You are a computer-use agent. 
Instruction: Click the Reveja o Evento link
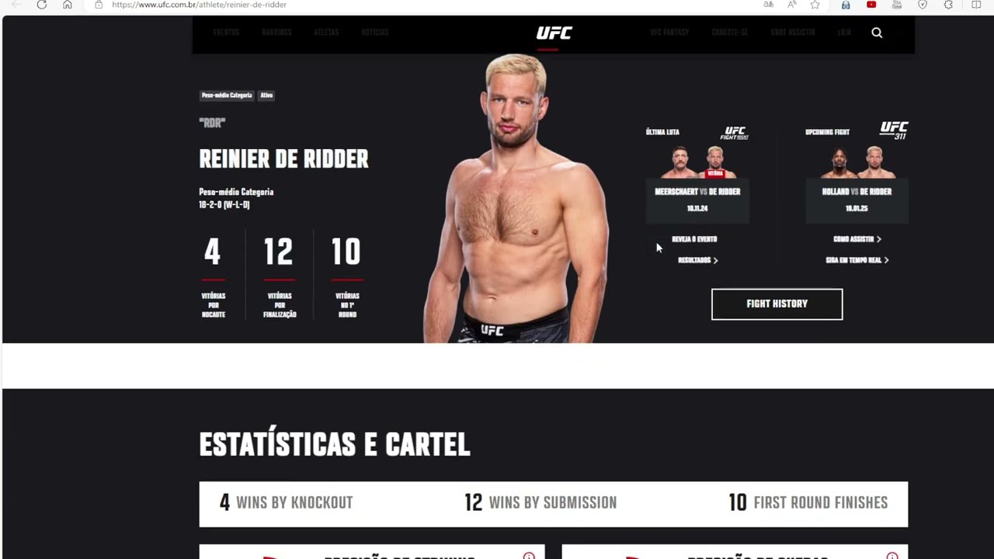pyautogui.click(x=694, y=239)
